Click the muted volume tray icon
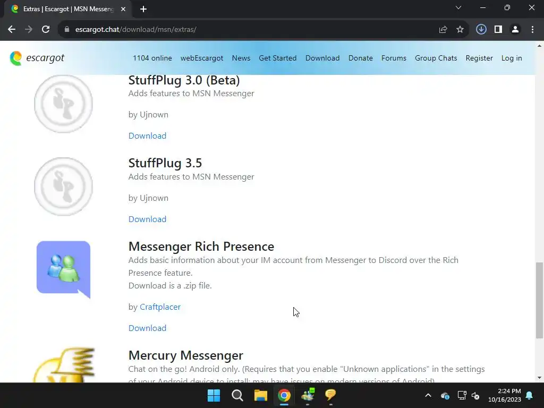The width and height of the screenshot is (544, 408). click(x=475, y=395)
